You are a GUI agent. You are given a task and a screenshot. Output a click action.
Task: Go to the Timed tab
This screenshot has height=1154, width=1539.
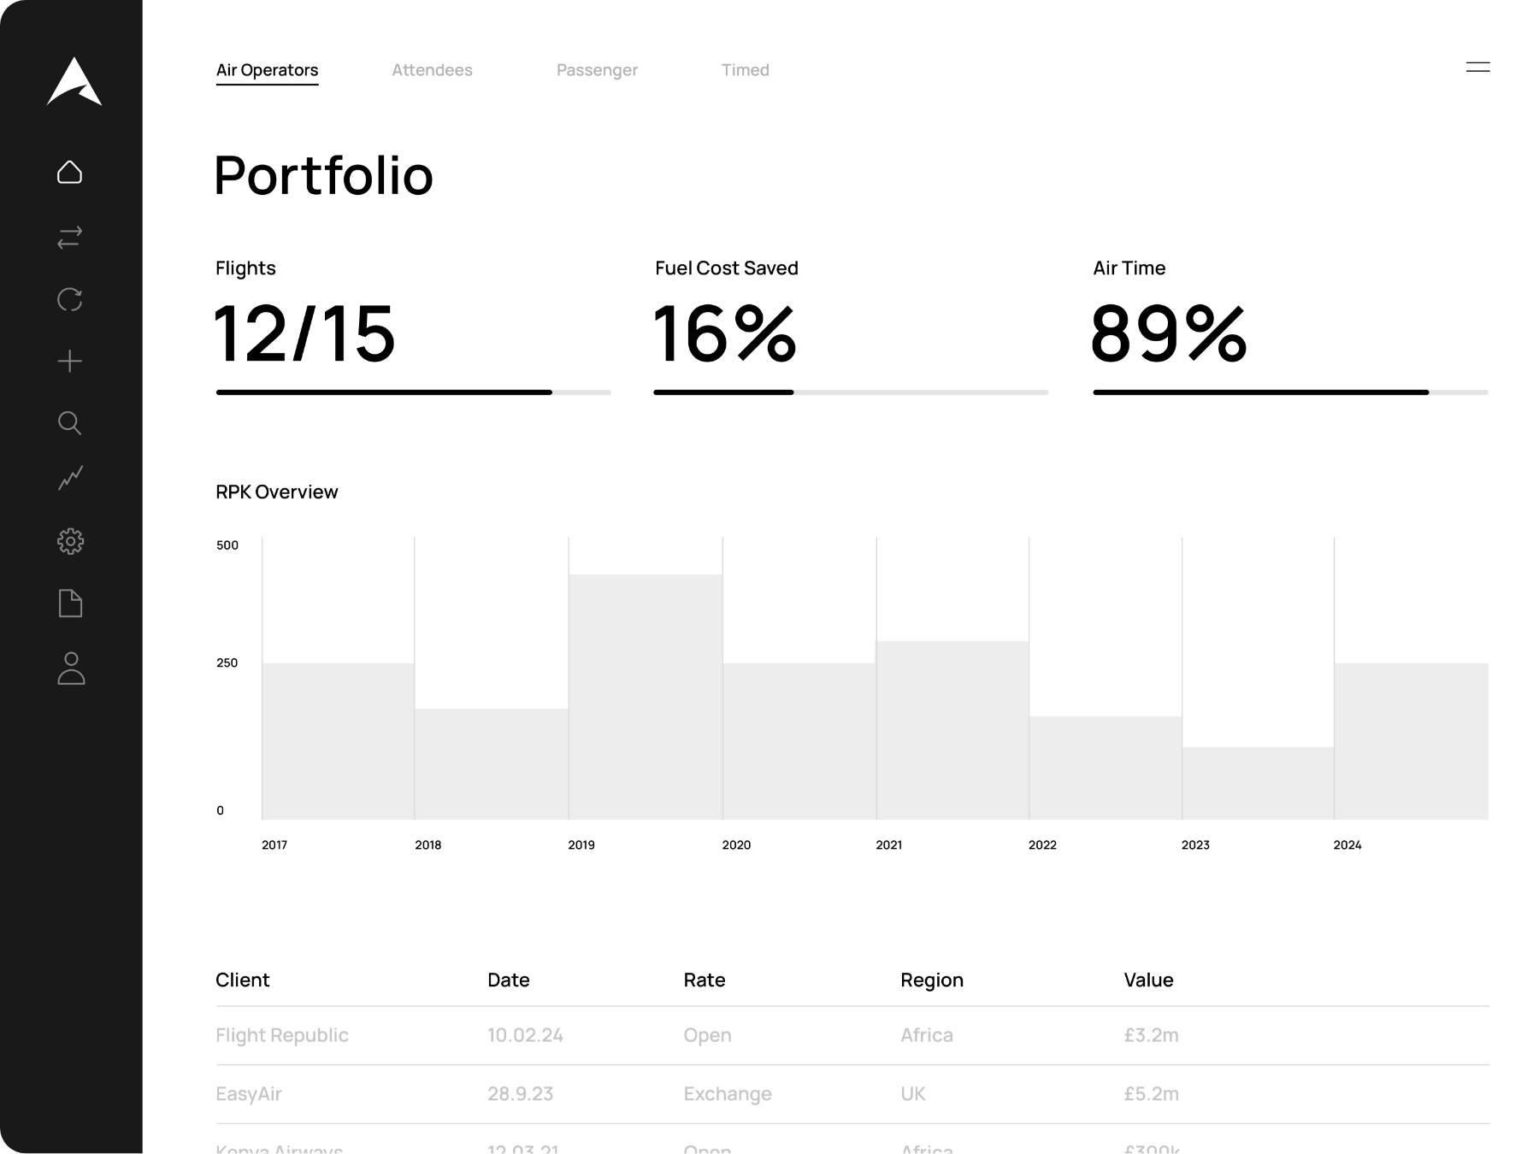point(745,70)
